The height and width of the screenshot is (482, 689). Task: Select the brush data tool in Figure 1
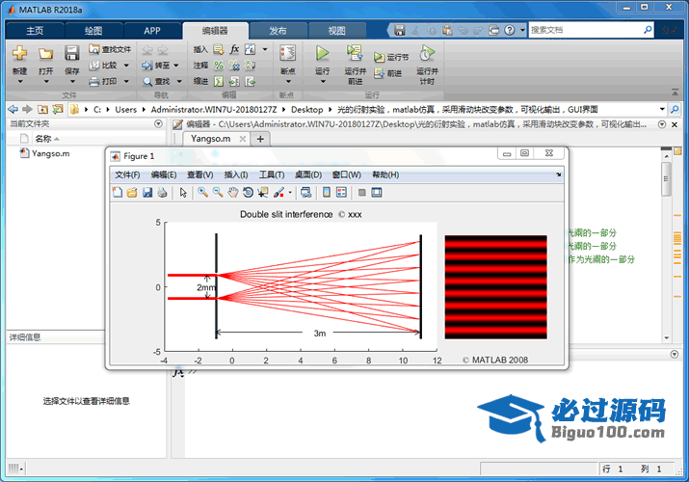click(278, 193)
